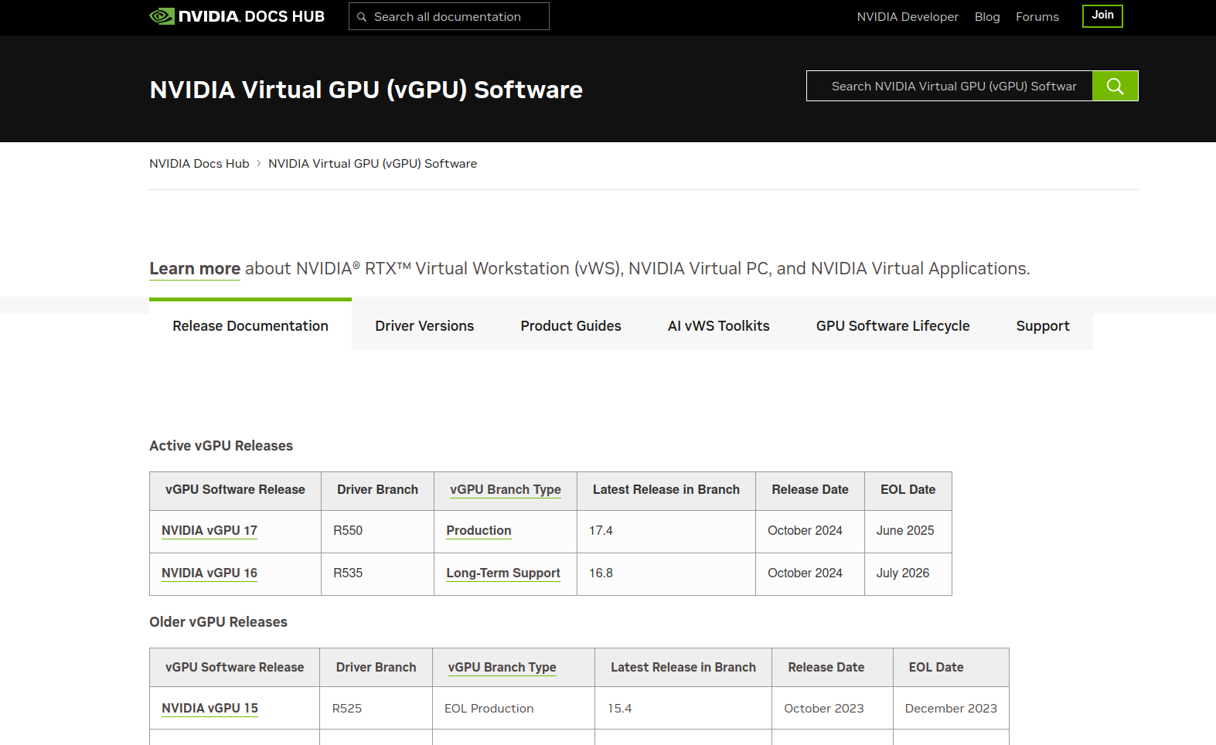This screenshot has width=1216, height=745.
Task: Click Latest Release in Branch header, Active table
Action: point(666,490)
